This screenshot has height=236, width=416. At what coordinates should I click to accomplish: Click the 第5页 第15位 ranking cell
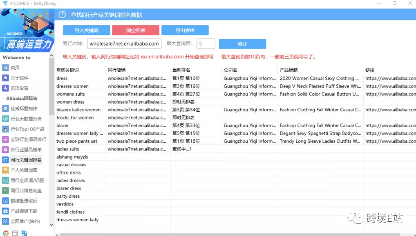[x=186, y=133]
